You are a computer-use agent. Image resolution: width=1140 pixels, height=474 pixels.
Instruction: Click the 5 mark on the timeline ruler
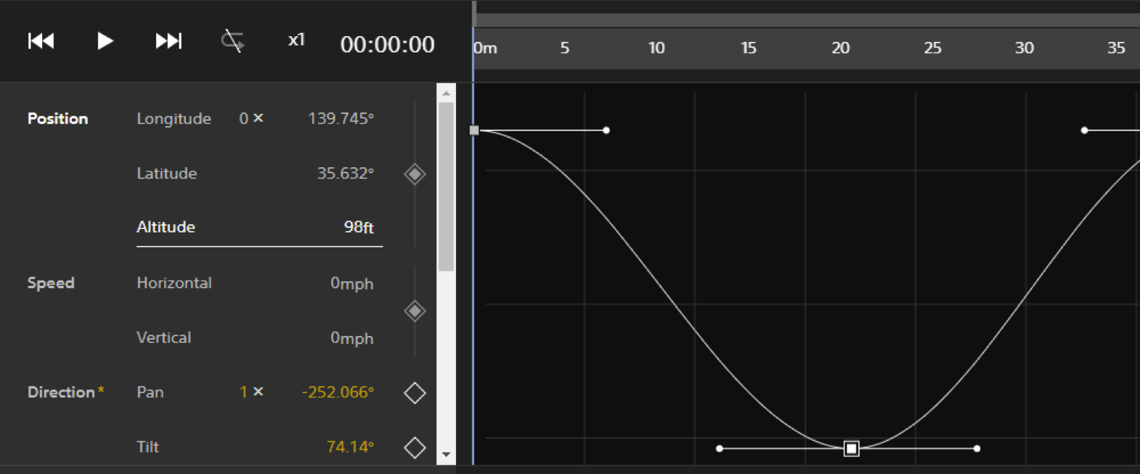pyautogui.click(x=565, y=48)
